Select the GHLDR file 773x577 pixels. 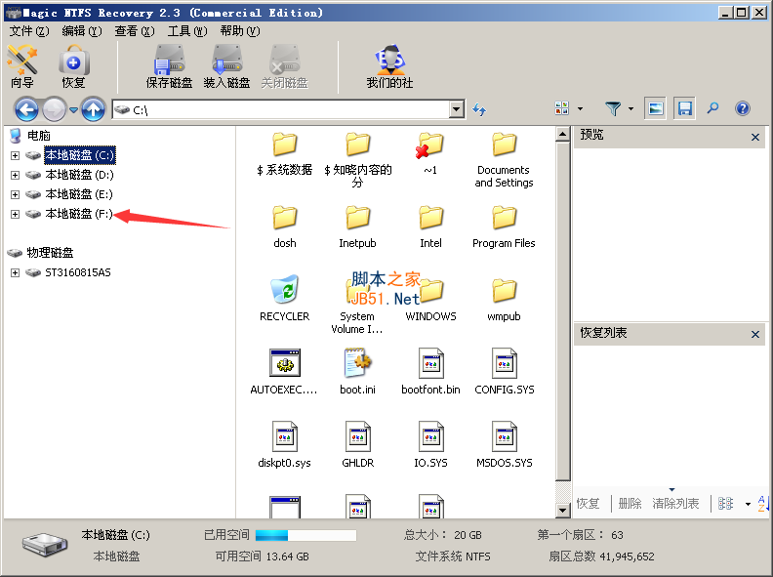tap(357, 444)
